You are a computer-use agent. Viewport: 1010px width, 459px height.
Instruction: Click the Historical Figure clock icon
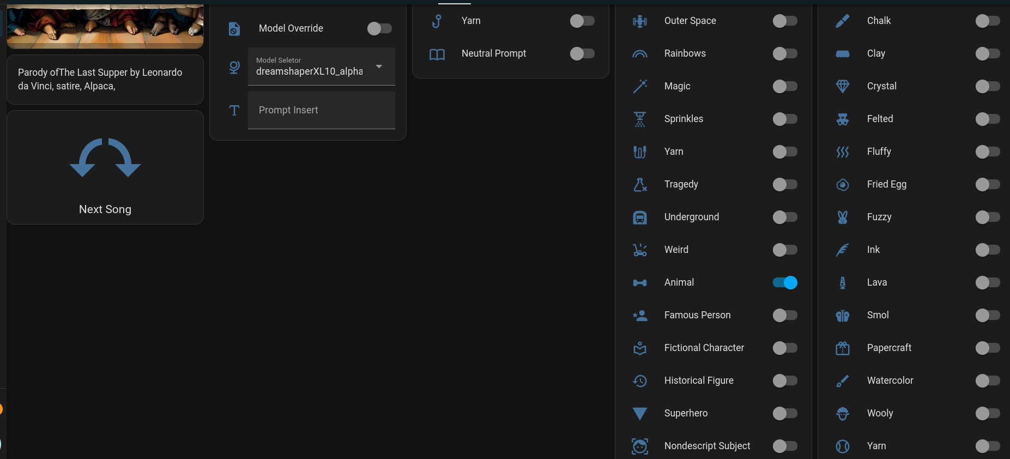640,381
